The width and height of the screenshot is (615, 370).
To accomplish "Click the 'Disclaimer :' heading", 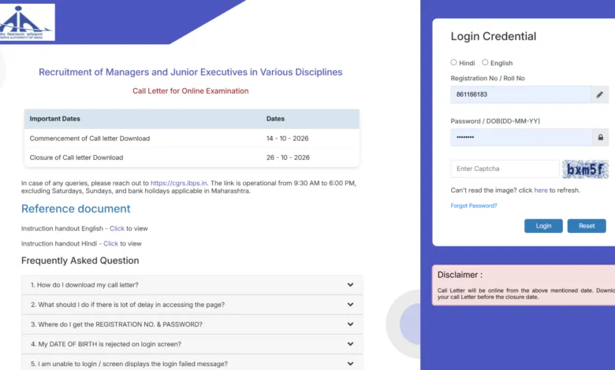I will point(460,275).
